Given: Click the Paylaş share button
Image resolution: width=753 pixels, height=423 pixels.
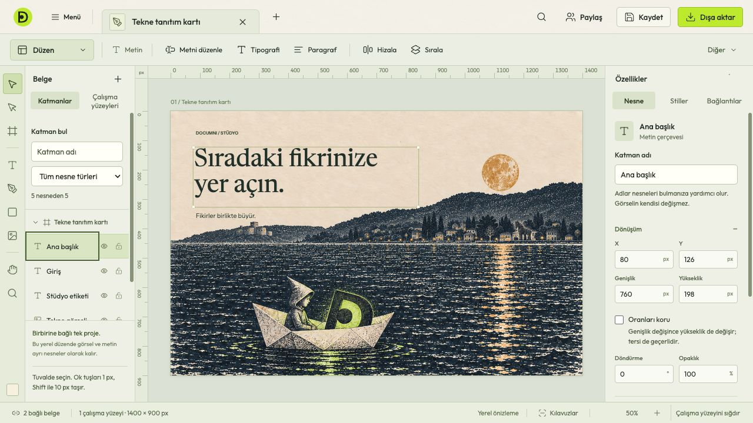Looking at the screenshot, I should pos(584,17).
